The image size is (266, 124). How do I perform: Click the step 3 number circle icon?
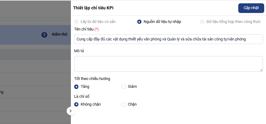44,35
